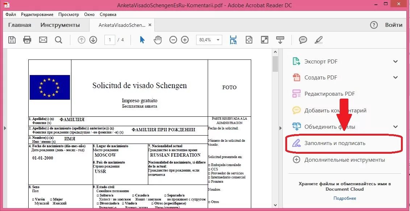Check the Intermediario comercial checkbox
This screenshot has height=211, width=410.
click(x=209, y=178)
